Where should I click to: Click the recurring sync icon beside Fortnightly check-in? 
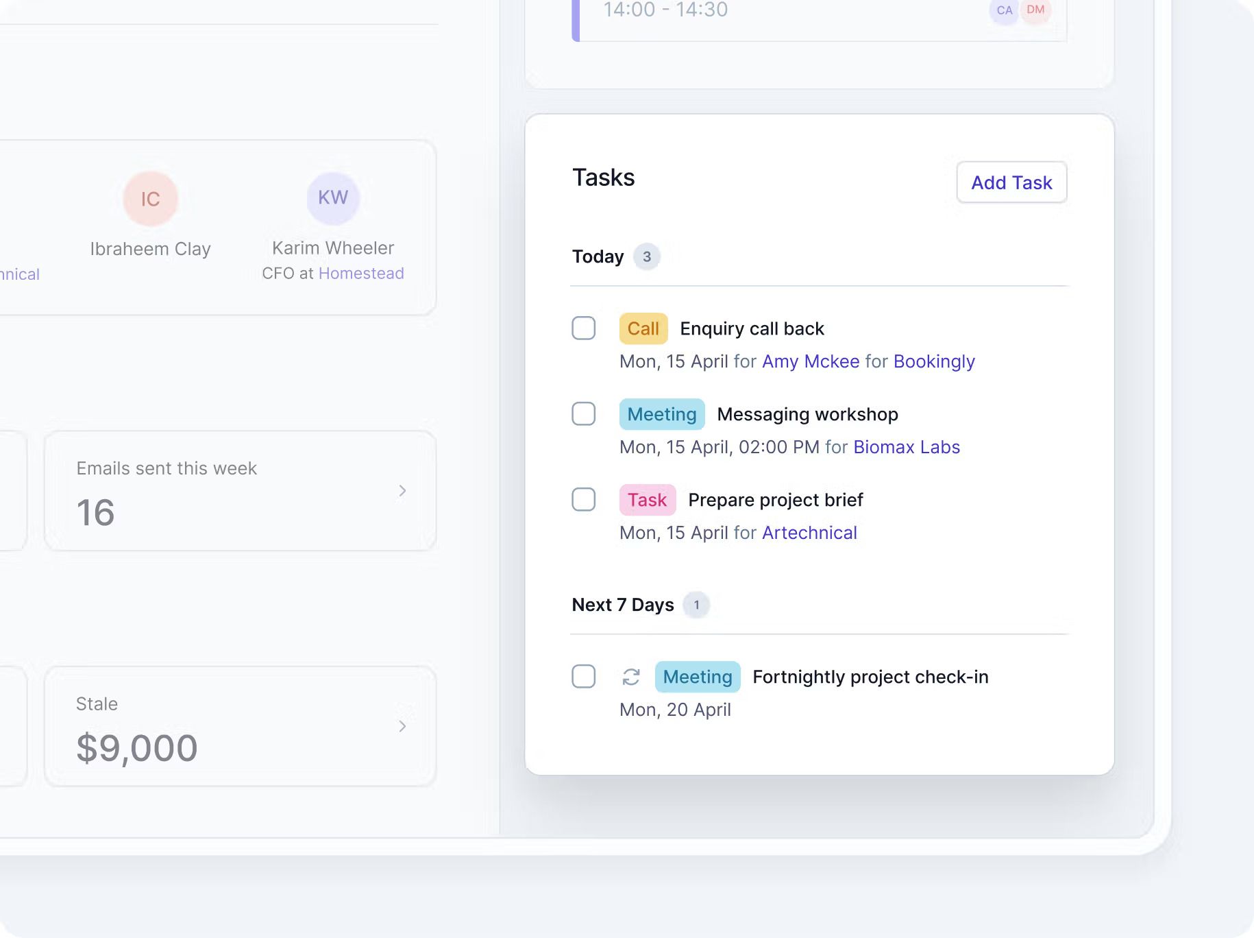(631, 677)
